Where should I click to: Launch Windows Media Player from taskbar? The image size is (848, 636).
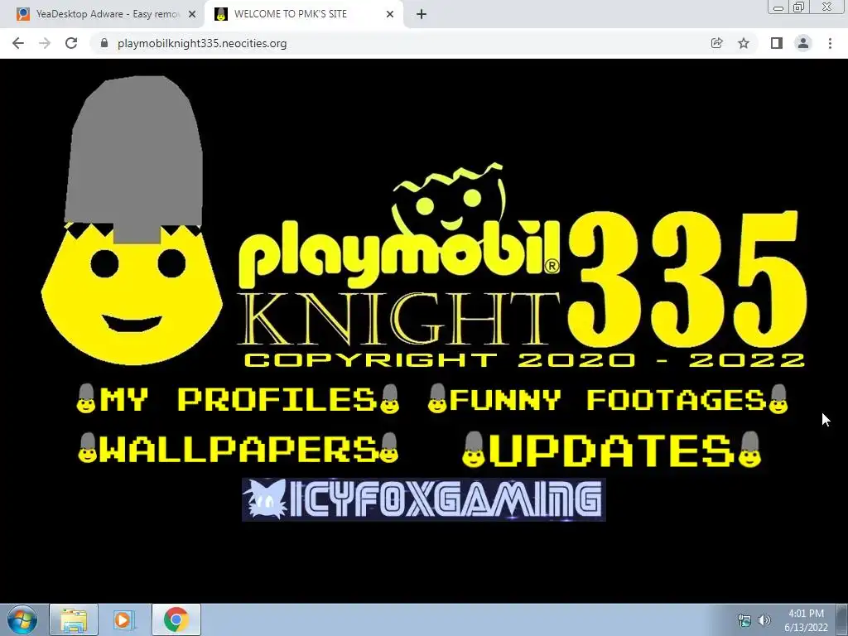pyautogui.click(x=123, y=619)
